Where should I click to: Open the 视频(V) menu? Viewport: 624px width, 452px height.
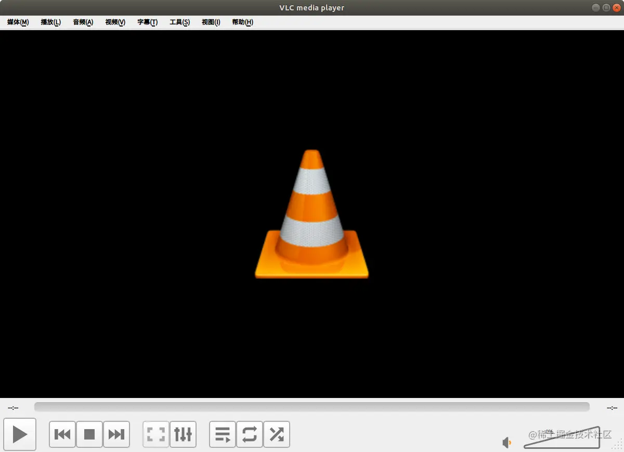click(x=115, y=22)
